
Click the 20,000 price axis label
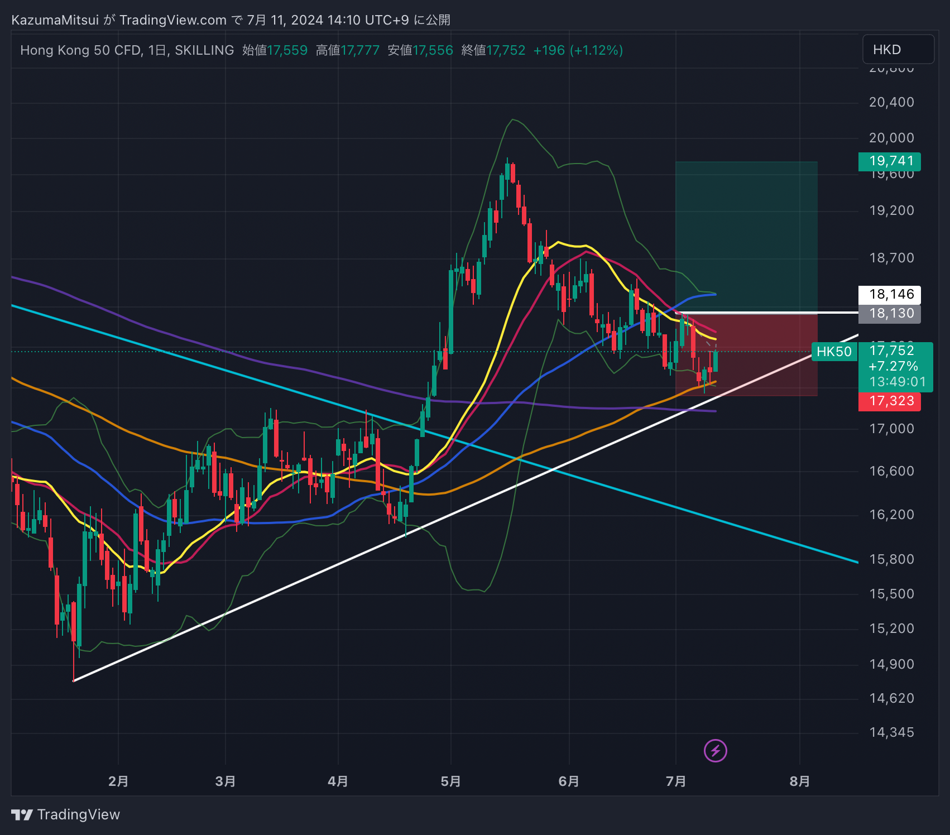coord(891,138)
